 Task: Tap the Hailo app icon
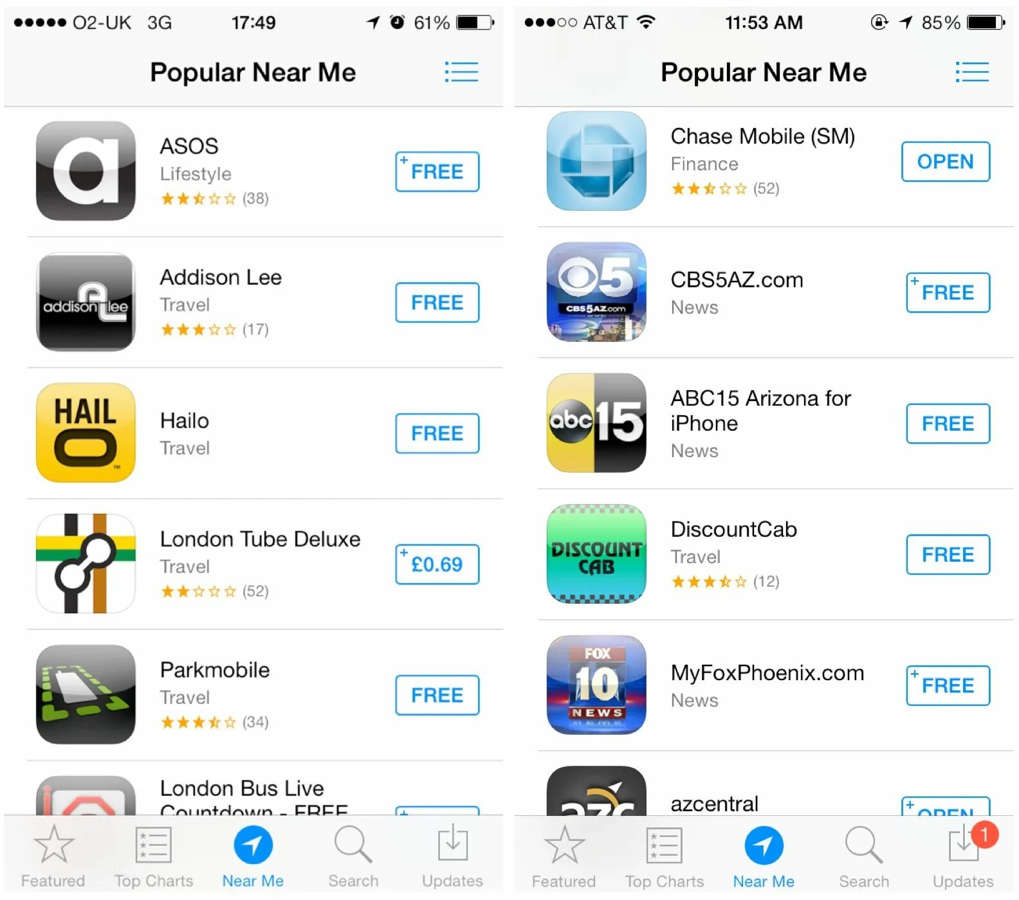coord(86,433)
